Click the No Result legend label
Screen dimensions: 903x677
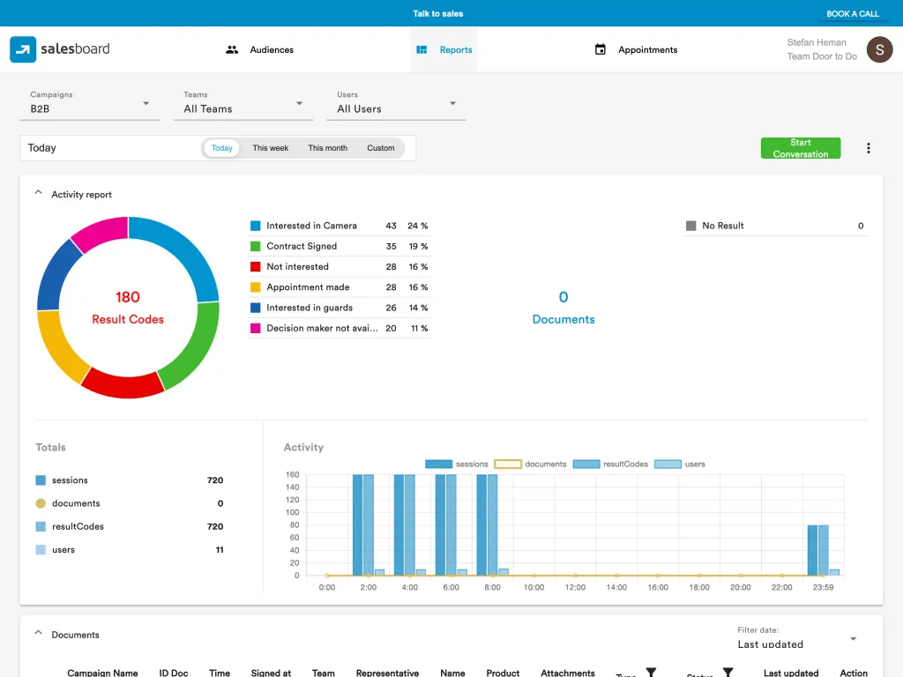click(723, 226)
